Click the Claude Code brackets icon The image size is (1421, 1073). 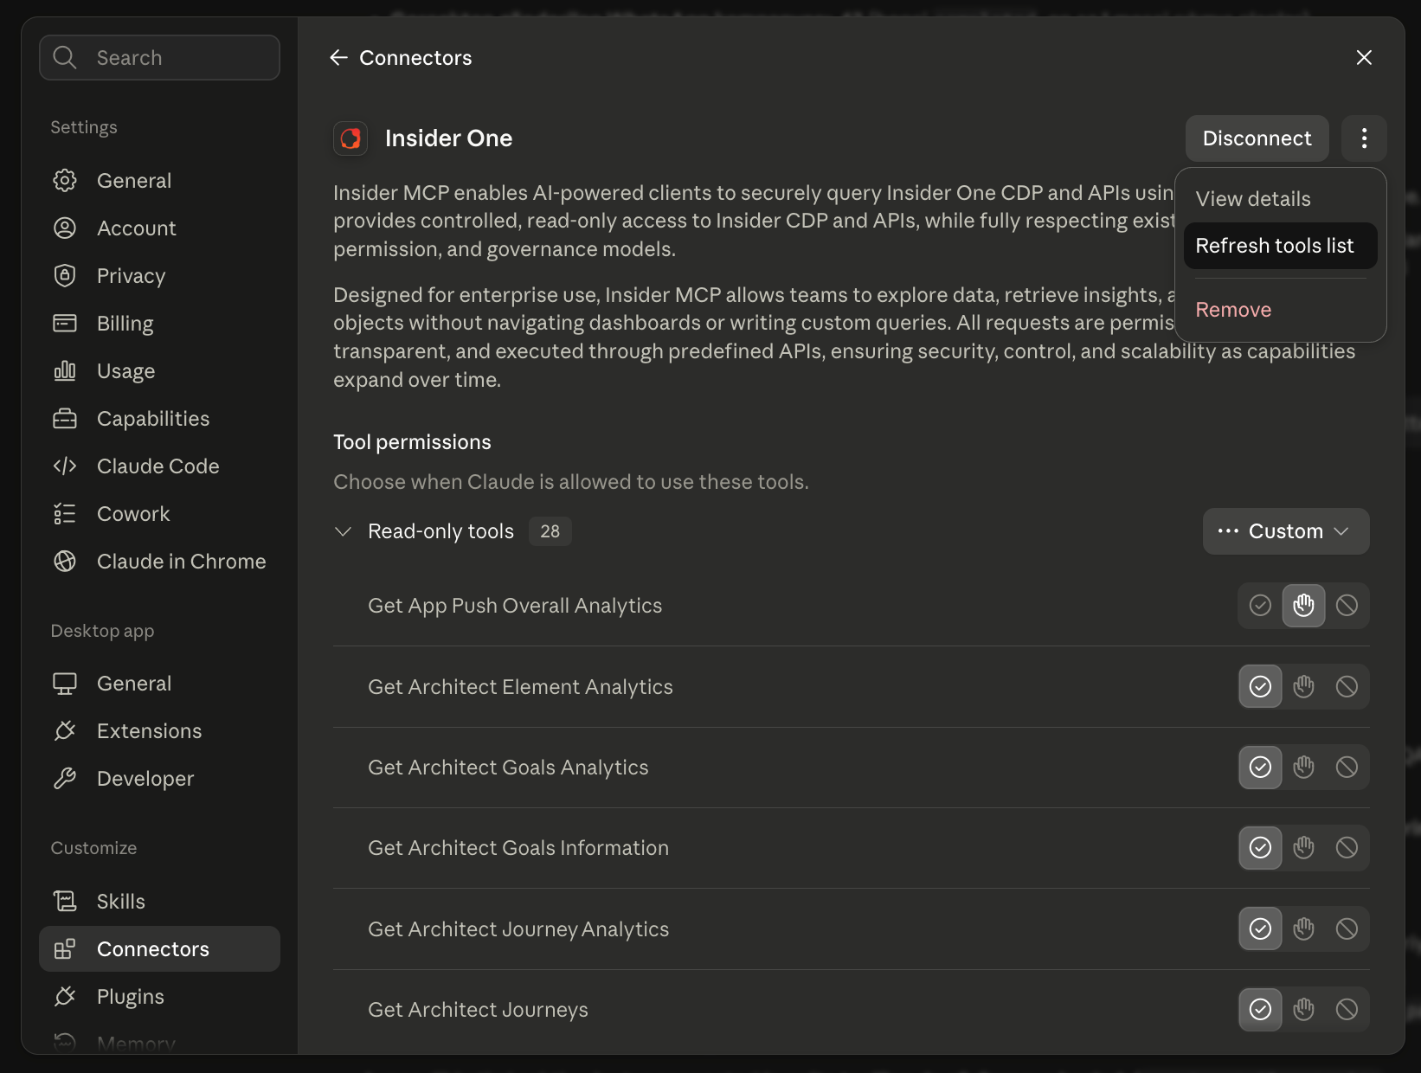[65, 466]
